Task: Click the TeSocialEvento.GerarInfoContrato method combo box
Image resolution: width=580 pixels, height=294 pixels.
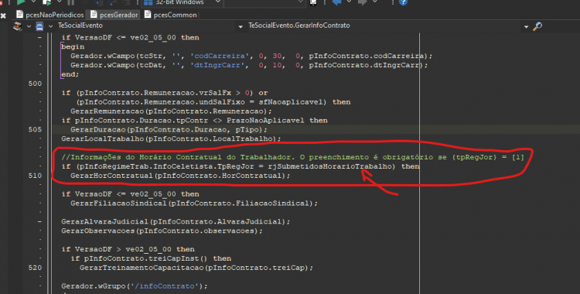Action: tap(388, 26)
